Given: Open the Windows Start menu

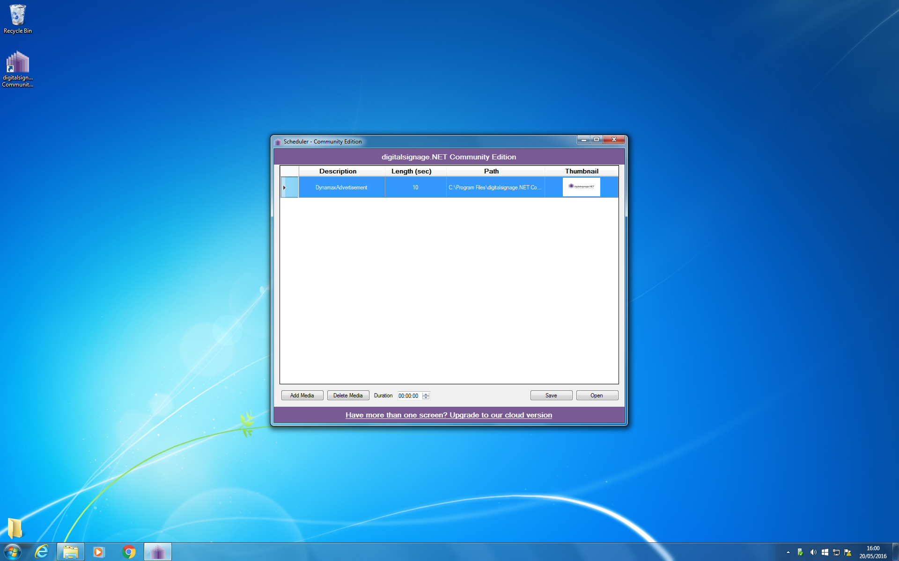Looking at the screenshot, I should coord(13,552).
